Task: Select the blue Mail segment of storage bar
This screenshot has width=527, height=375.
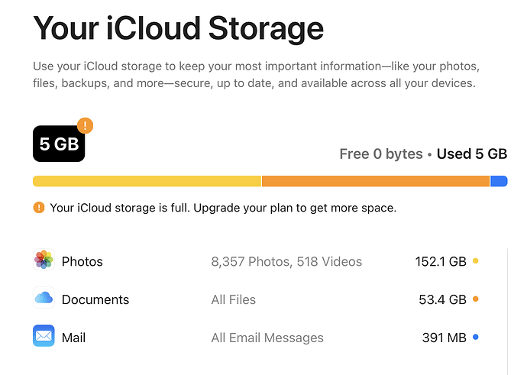Action: point(499,181)
